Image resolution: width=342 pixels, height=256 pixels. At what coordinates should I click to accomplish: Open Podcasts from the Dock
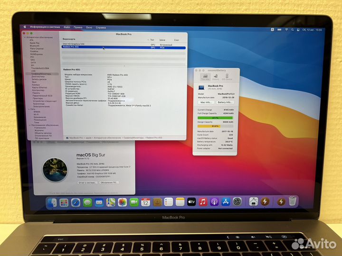(214, 202)
